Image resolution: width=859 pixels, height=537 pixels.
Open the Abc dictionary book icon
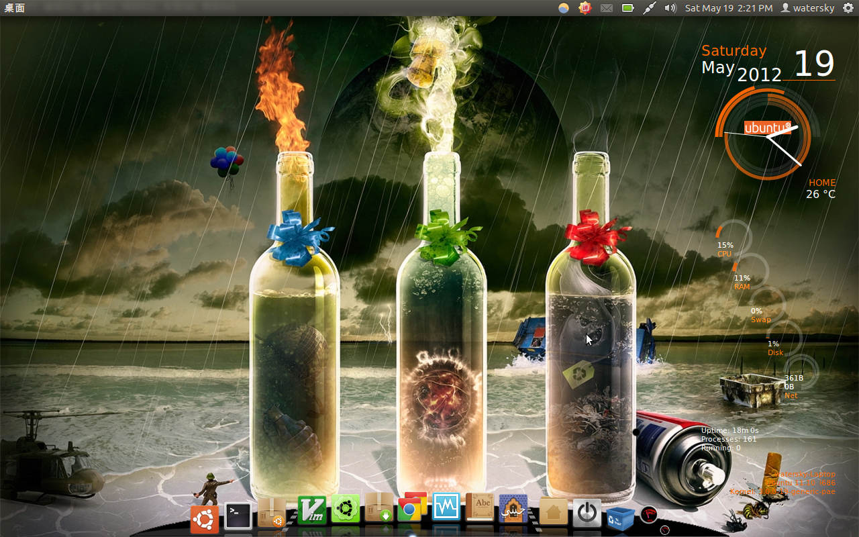(480, 507)
